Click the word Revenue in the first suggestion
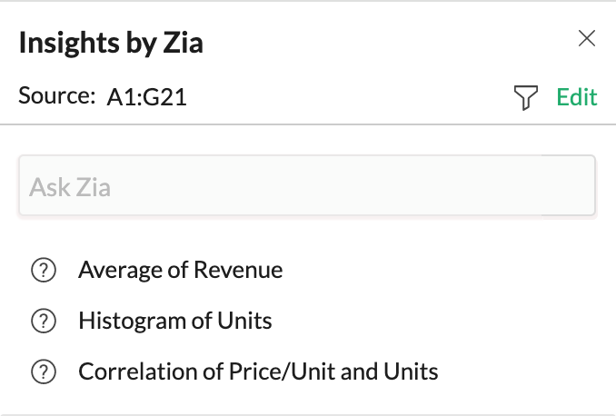Screen dimensions: 616x416 [x=244, y=270]
